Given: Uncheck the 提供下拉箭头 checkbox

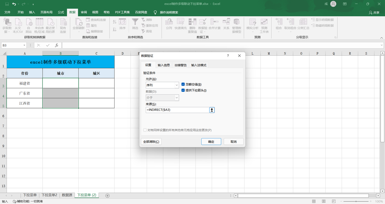Looking at the screenshot, I should pos(183,90).
